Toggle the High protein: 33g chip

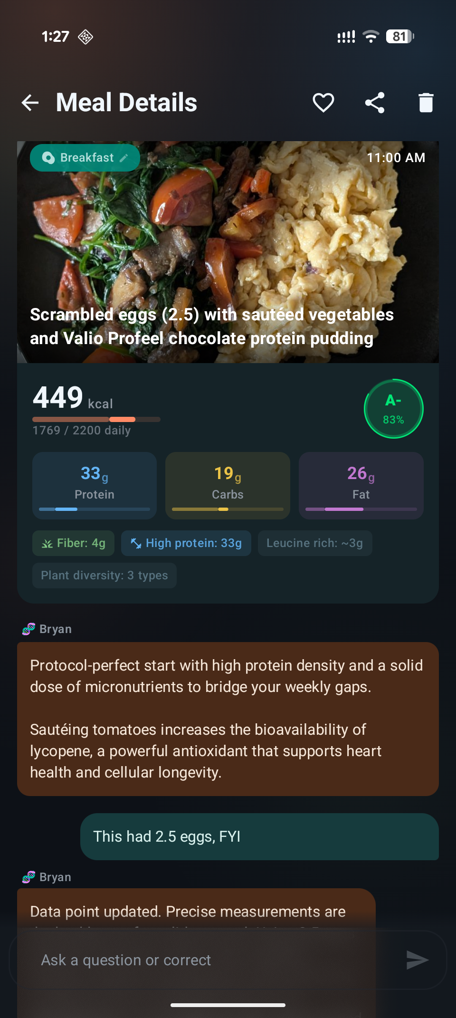pyautogui.click(x=186, y=543)
